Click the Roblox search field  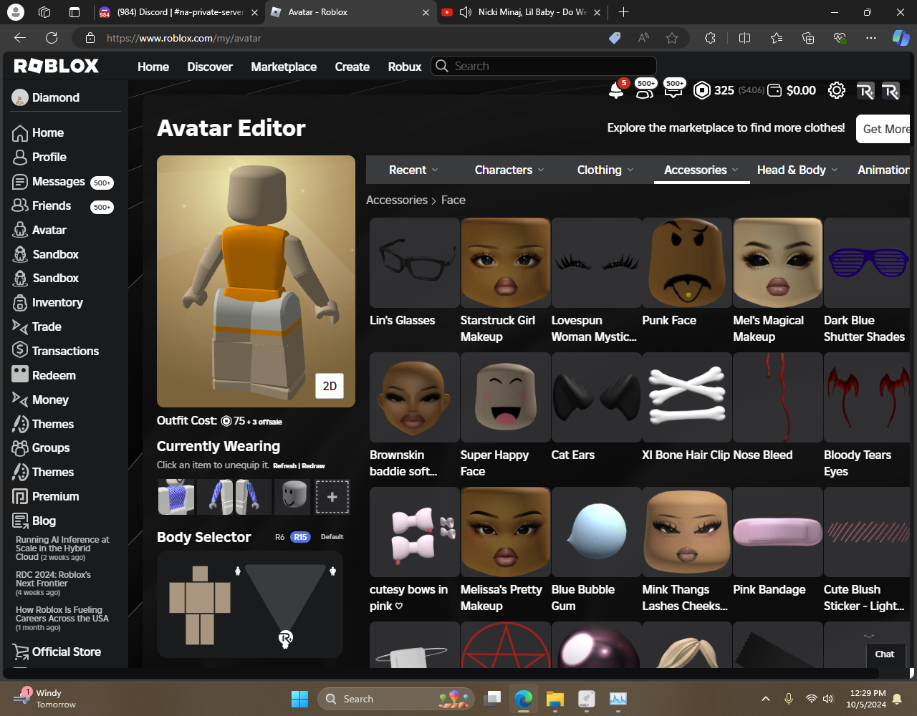[x=544, y=66]
